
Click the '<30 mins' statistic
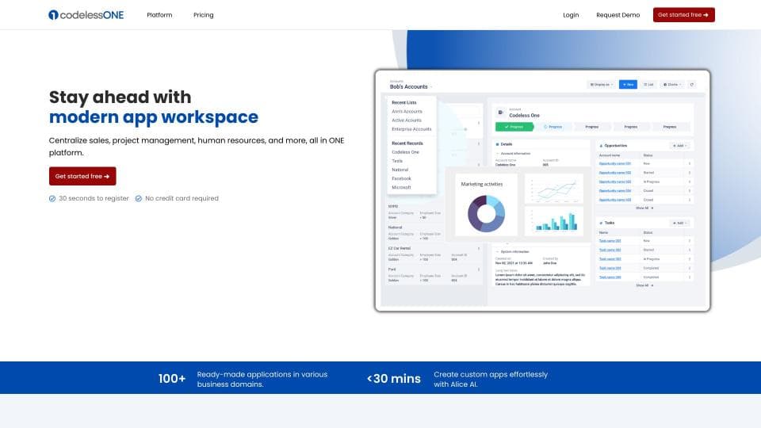point(394,379)
